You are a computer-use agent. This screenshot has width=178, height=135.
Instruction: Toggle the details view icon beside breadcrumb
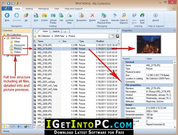111,36
